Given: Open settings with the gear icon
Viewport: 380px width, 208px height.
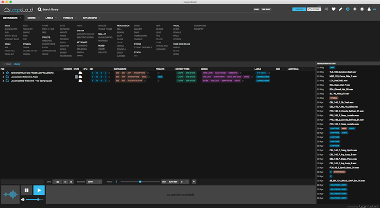Looking at the screenshot, I should (362, 9).
